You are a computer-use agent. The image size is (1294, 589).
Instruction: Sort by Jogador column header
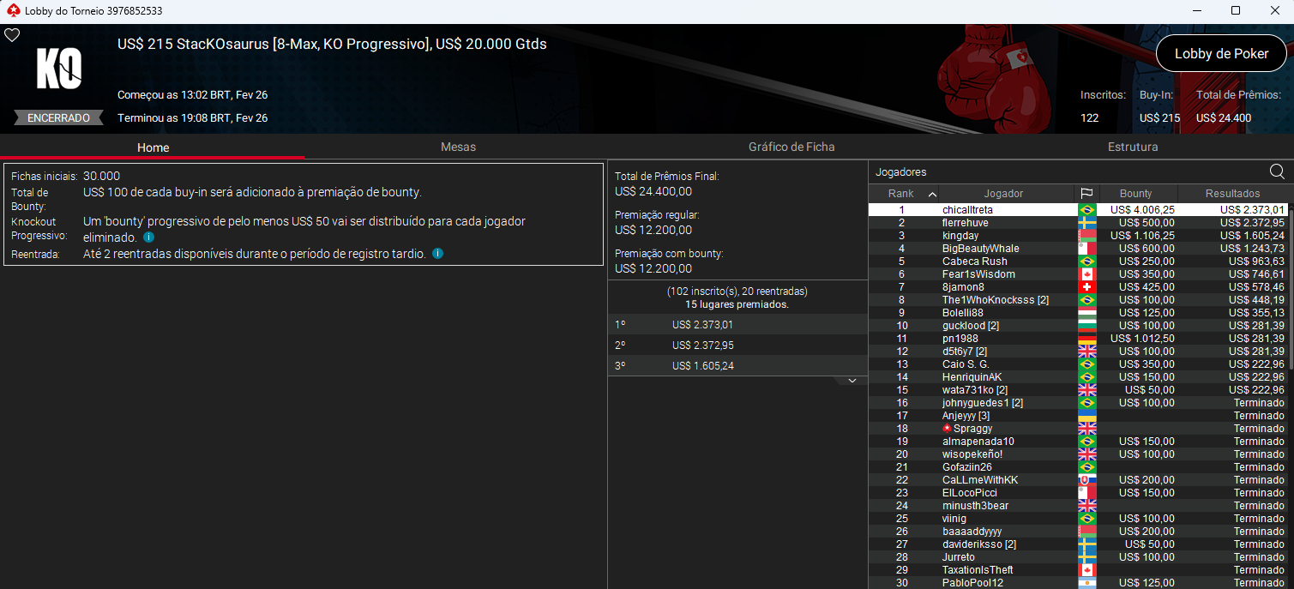[x=1003, y=194]
